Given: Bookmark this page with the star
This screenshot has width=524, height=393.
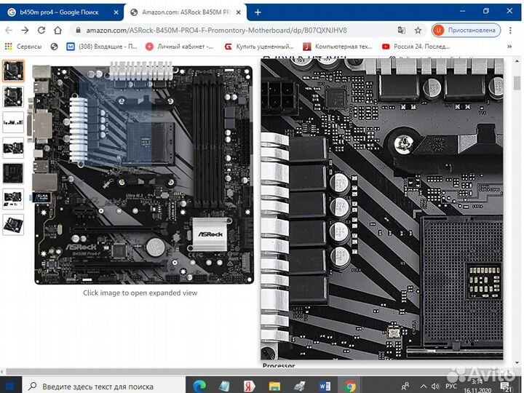Looking at the screenshot, I should 418,31.
